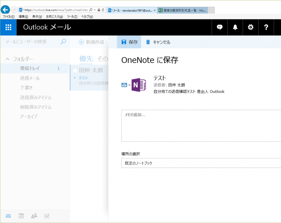Switch to the メール tarotanaka1991 browser tab
Viewport: 281px width, 223px height.
point(132,10)
